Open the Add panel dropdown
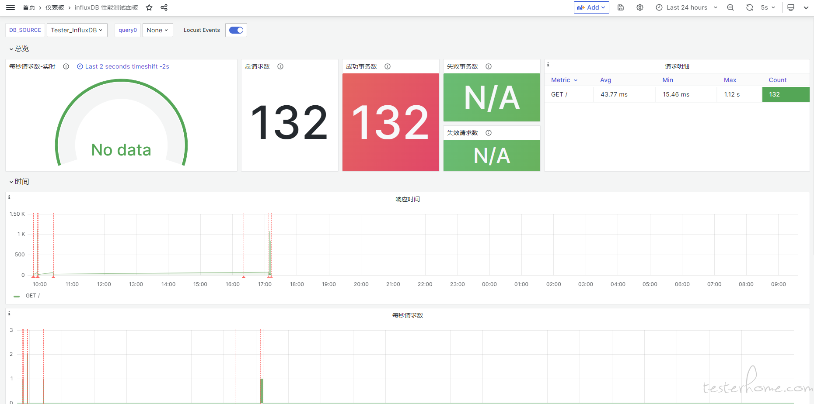 click(591, 7)
